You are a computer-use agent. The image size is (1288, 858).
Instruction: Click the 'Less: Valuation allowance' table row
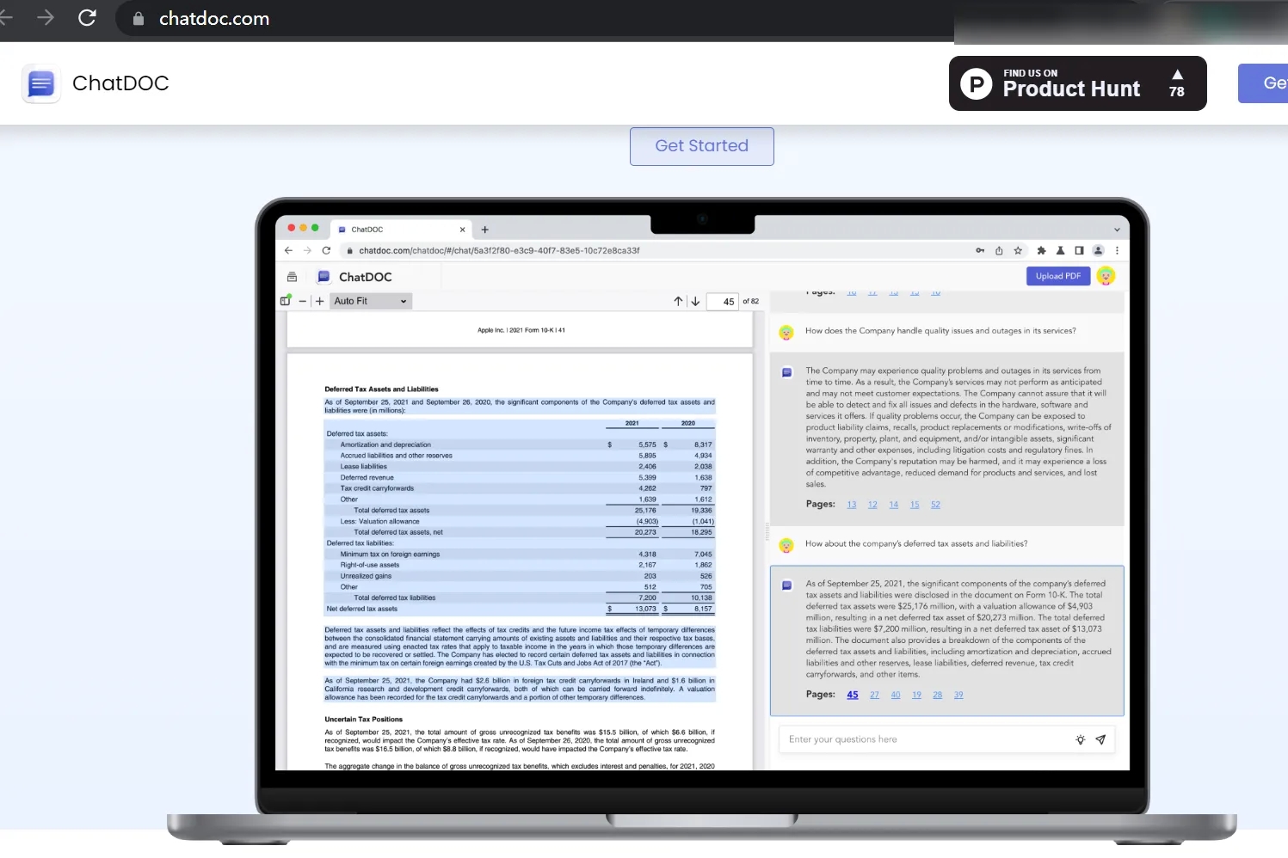pyautogui.click(x=519, y=521)
